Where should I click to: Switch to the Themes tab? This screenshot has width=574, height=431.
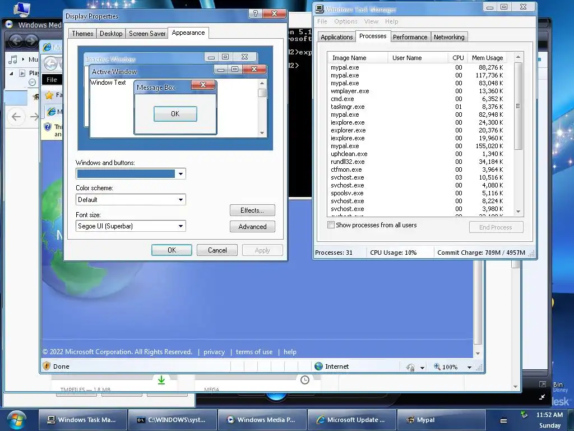[x=82, y=34]
